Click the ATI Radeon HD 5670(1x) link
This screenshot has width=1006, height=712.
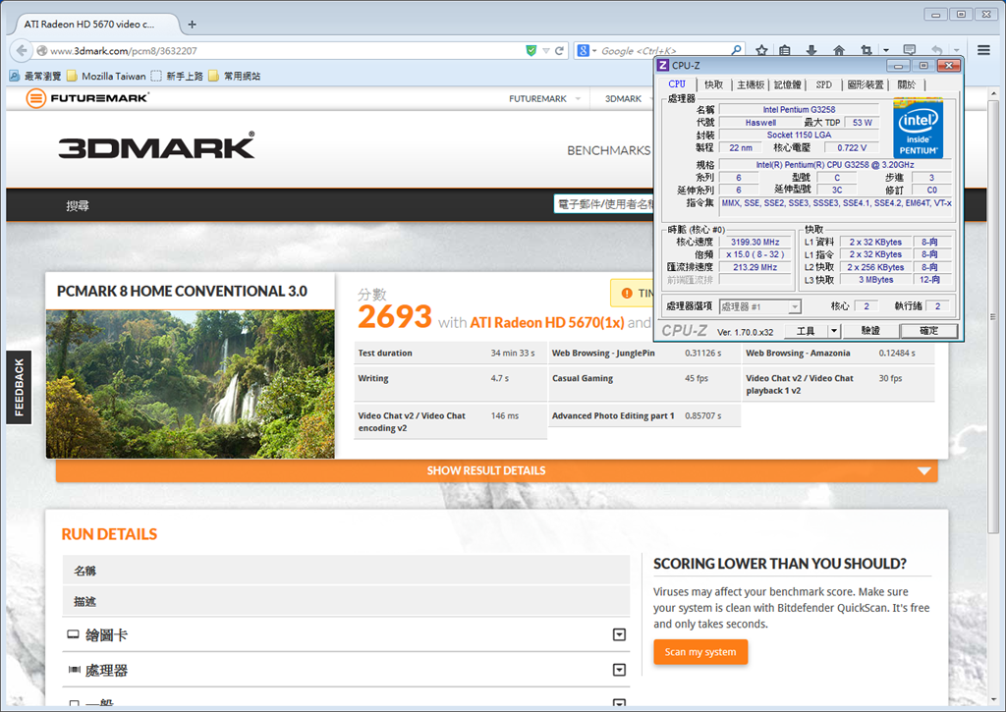pyautogui.click(x=546, y=323)
